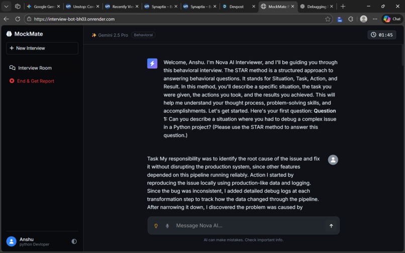Click the Anshu profile avatar

point(12,241)
